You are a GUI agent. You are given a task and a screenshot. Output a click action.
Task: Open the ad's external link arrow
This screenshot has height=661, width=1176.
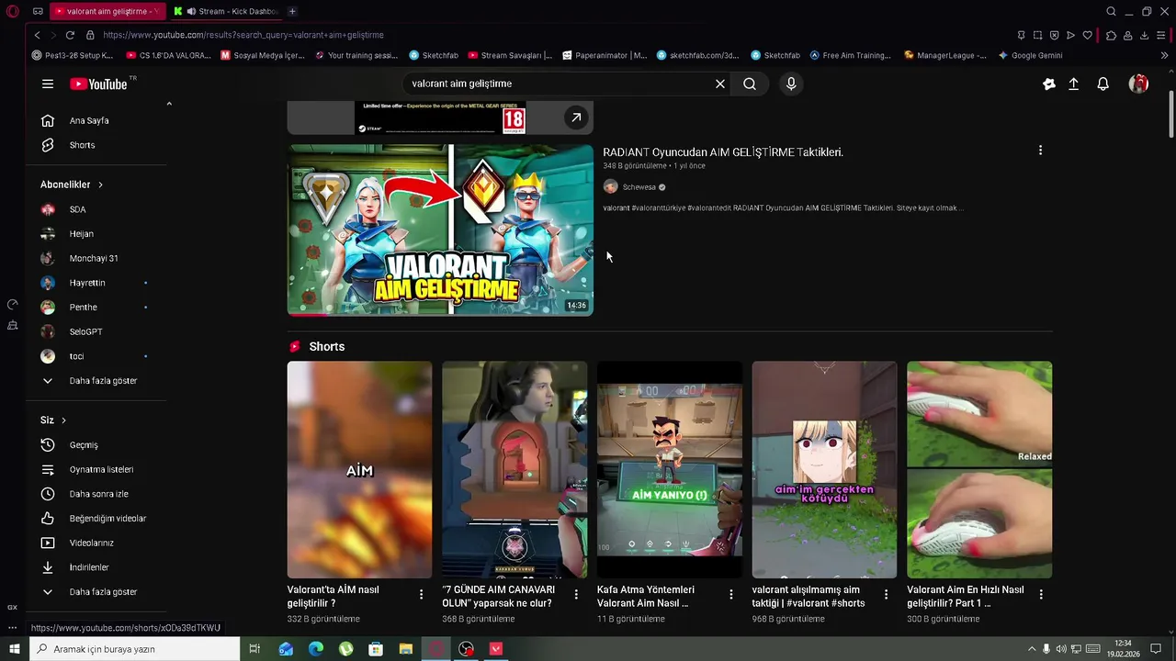(x=576, y=118)
